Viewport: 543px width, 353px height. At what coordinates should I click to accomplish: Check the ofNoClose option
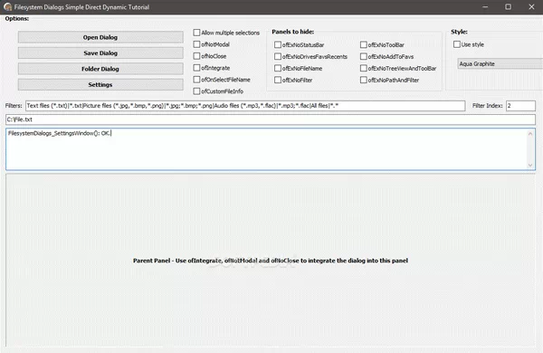pyautogui.click(x=196, y=56)
